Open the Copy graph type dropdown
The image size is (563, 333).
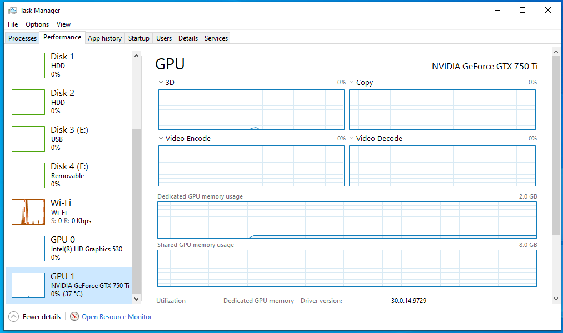tap(351, 82)
